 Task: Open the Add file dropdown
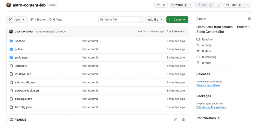[x=155, y=20]
